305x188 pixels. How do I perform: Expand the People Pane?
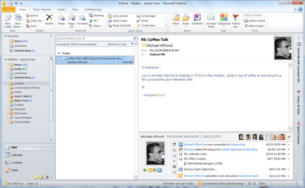click(x=289, y=137)
